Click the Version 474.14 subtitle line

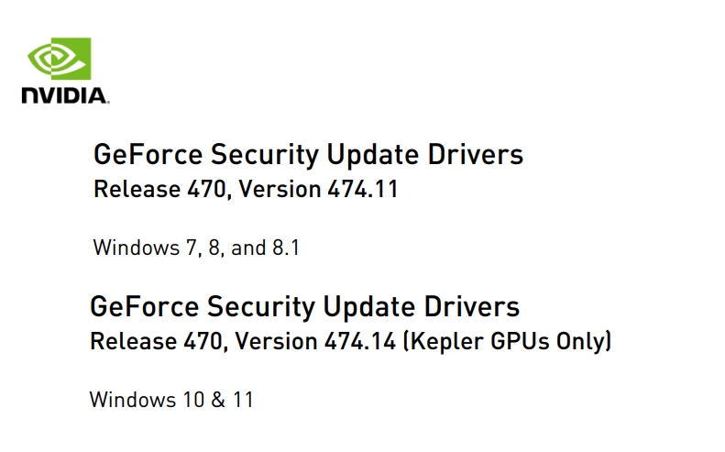coord(350,341)
